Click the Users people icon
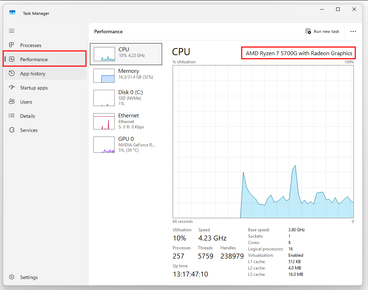Viewport: 368px width, 290px height. click(12, 101)
